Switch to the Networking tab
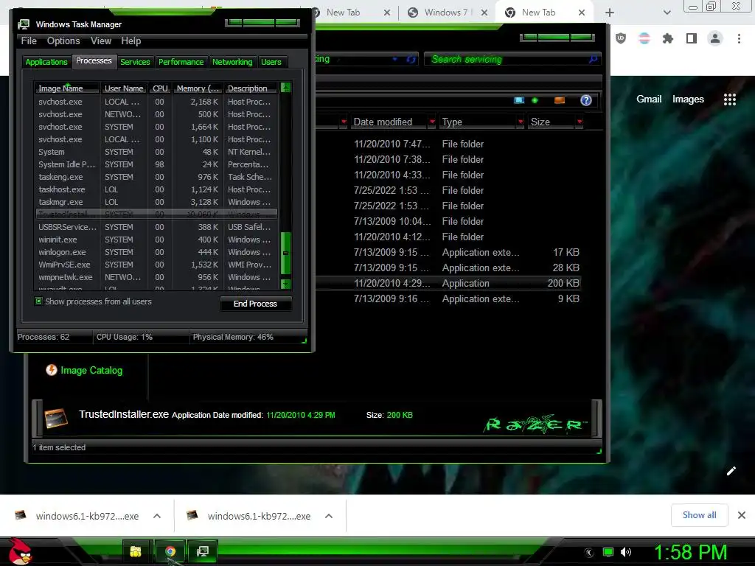This screenshot has height=566, width=755. (x=232, y=62)
